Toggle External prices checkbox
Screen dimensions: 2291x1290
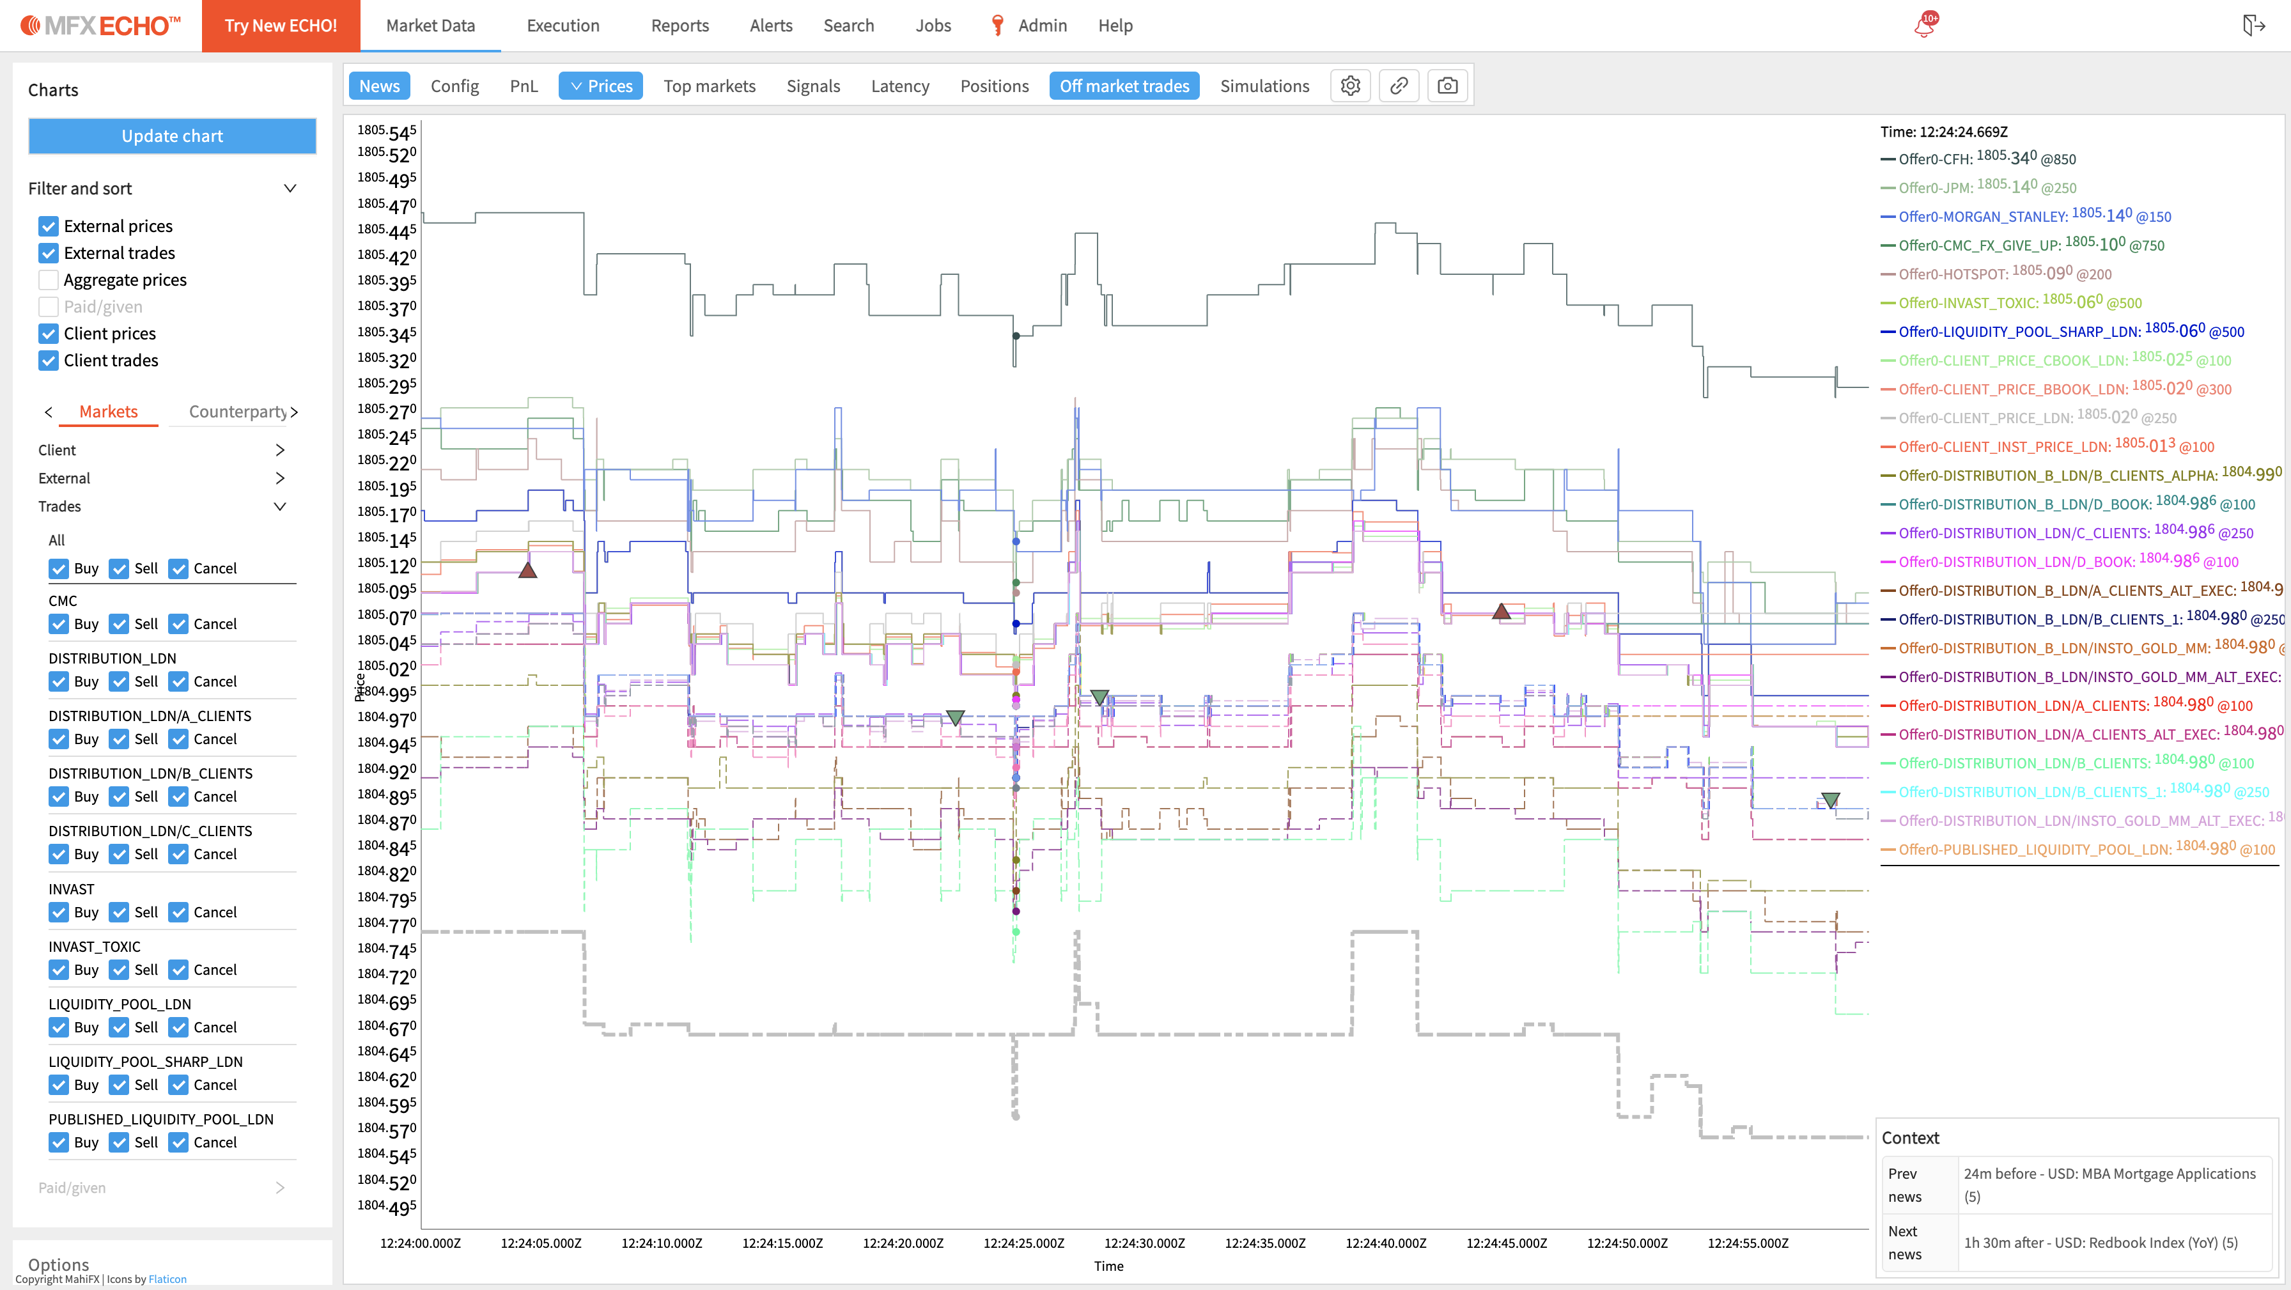click(x=49, y=226)
